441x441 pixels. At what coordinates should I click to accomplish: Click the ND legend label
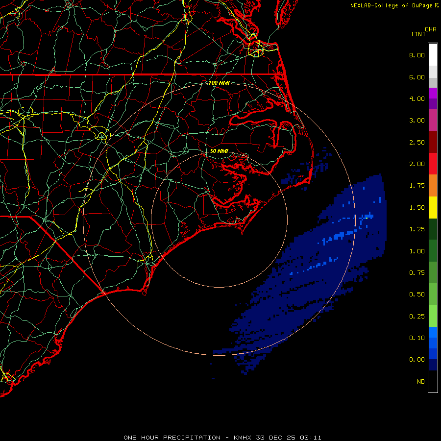point(421,382)
